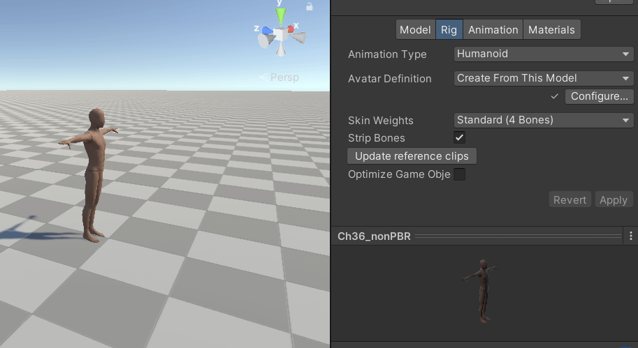Click the red X axis cone on gizmo
The image size is (638, 348).
click(291, 29)
